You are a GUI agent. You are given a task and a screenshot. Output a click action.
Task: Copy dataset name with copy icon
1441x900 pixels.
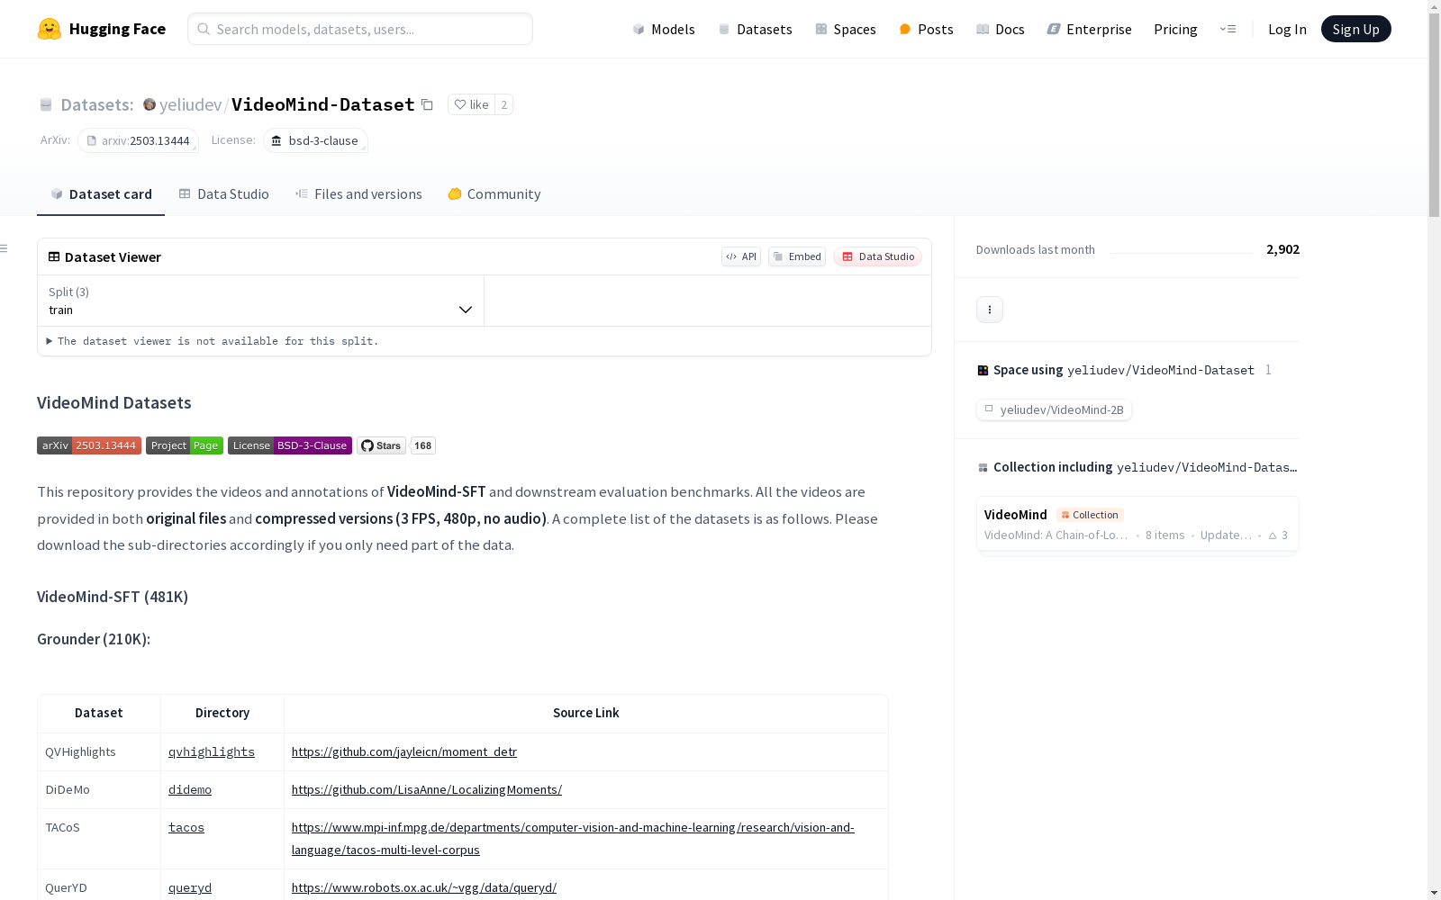tap(428, 105)
